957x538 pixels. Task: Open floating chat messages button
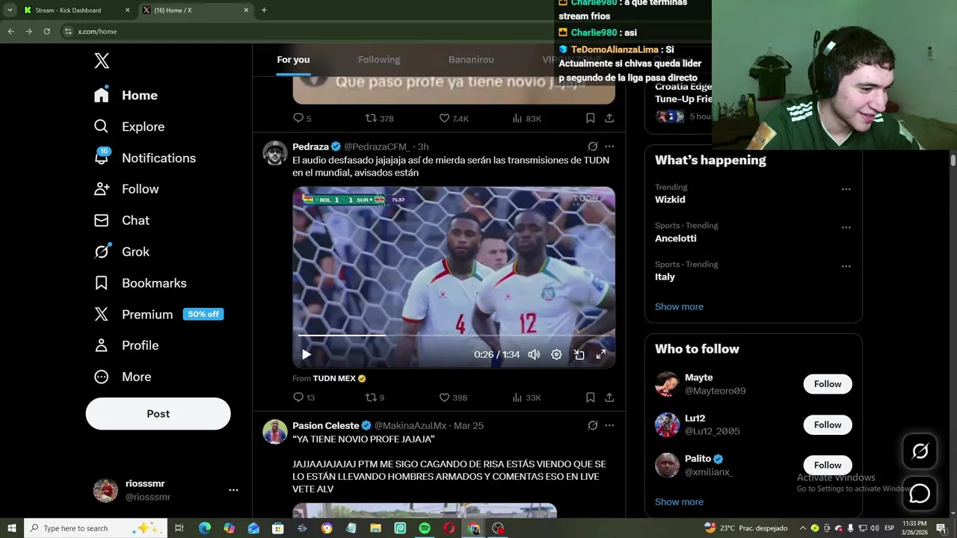click(x=920, y=494)
